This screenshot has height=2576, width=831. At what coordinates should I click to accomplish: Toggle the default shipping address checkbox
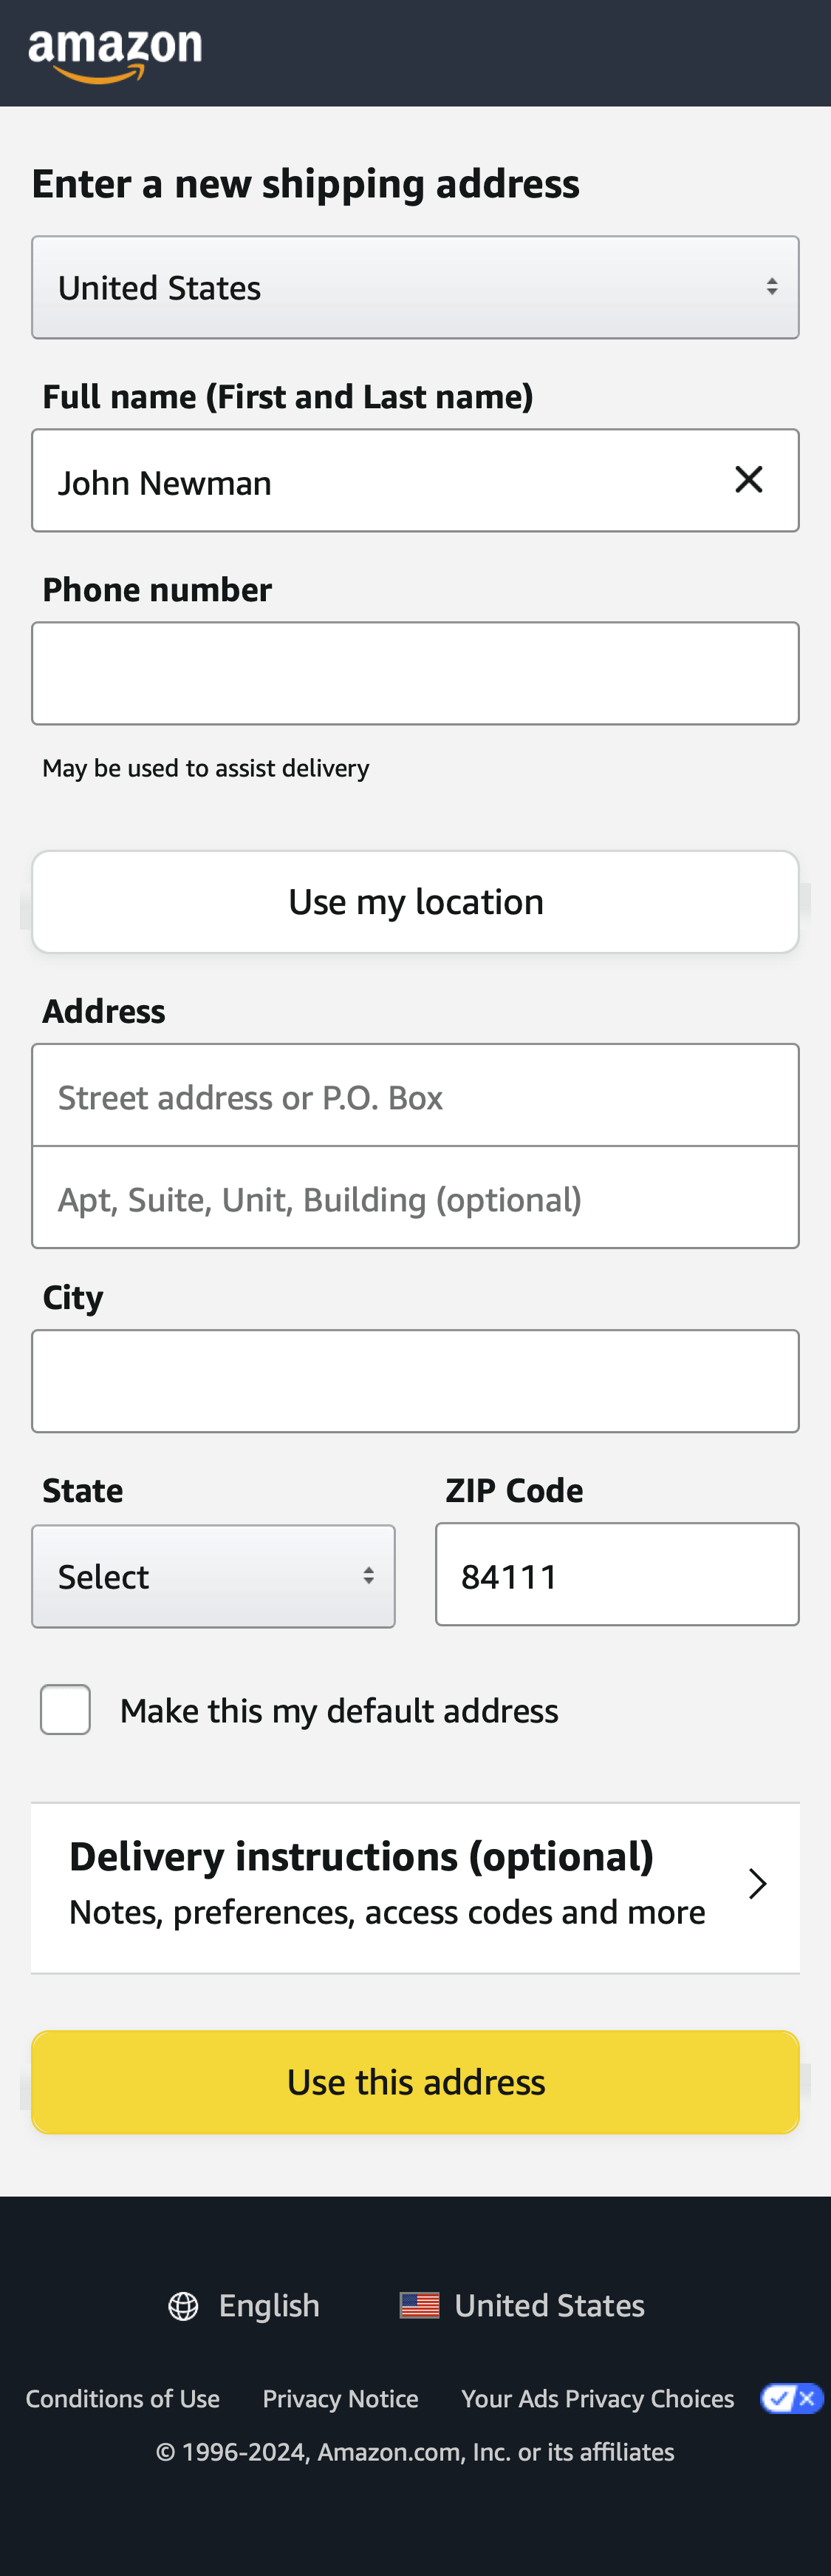tap(64, 1709)
